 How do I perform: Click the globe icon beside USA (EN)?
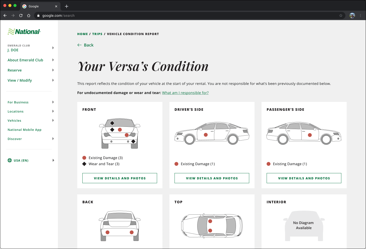coord(10,160)
